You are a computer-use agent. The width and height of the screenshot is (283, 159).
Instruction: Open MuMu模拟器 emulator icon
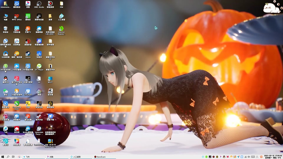tap(28, 130)
